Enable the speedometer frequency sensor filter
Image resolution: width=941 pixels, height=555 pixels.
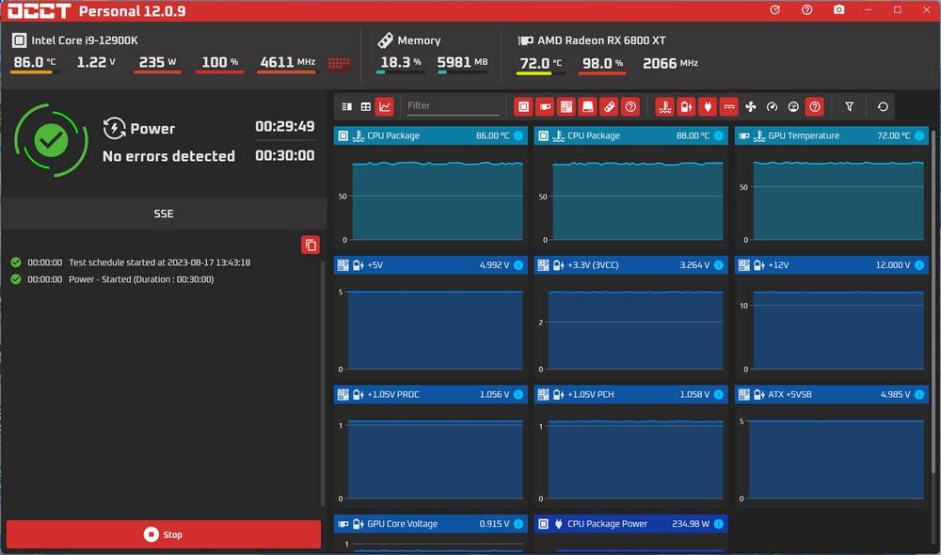[772, 107]
